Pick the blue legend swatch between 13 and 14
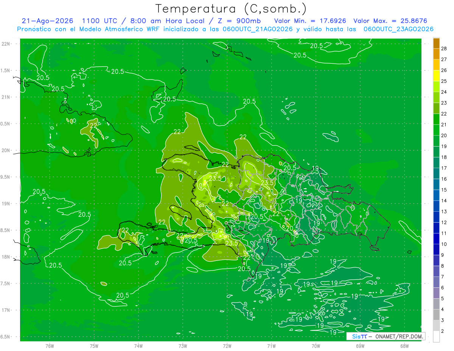 click(x=436, y=206)
